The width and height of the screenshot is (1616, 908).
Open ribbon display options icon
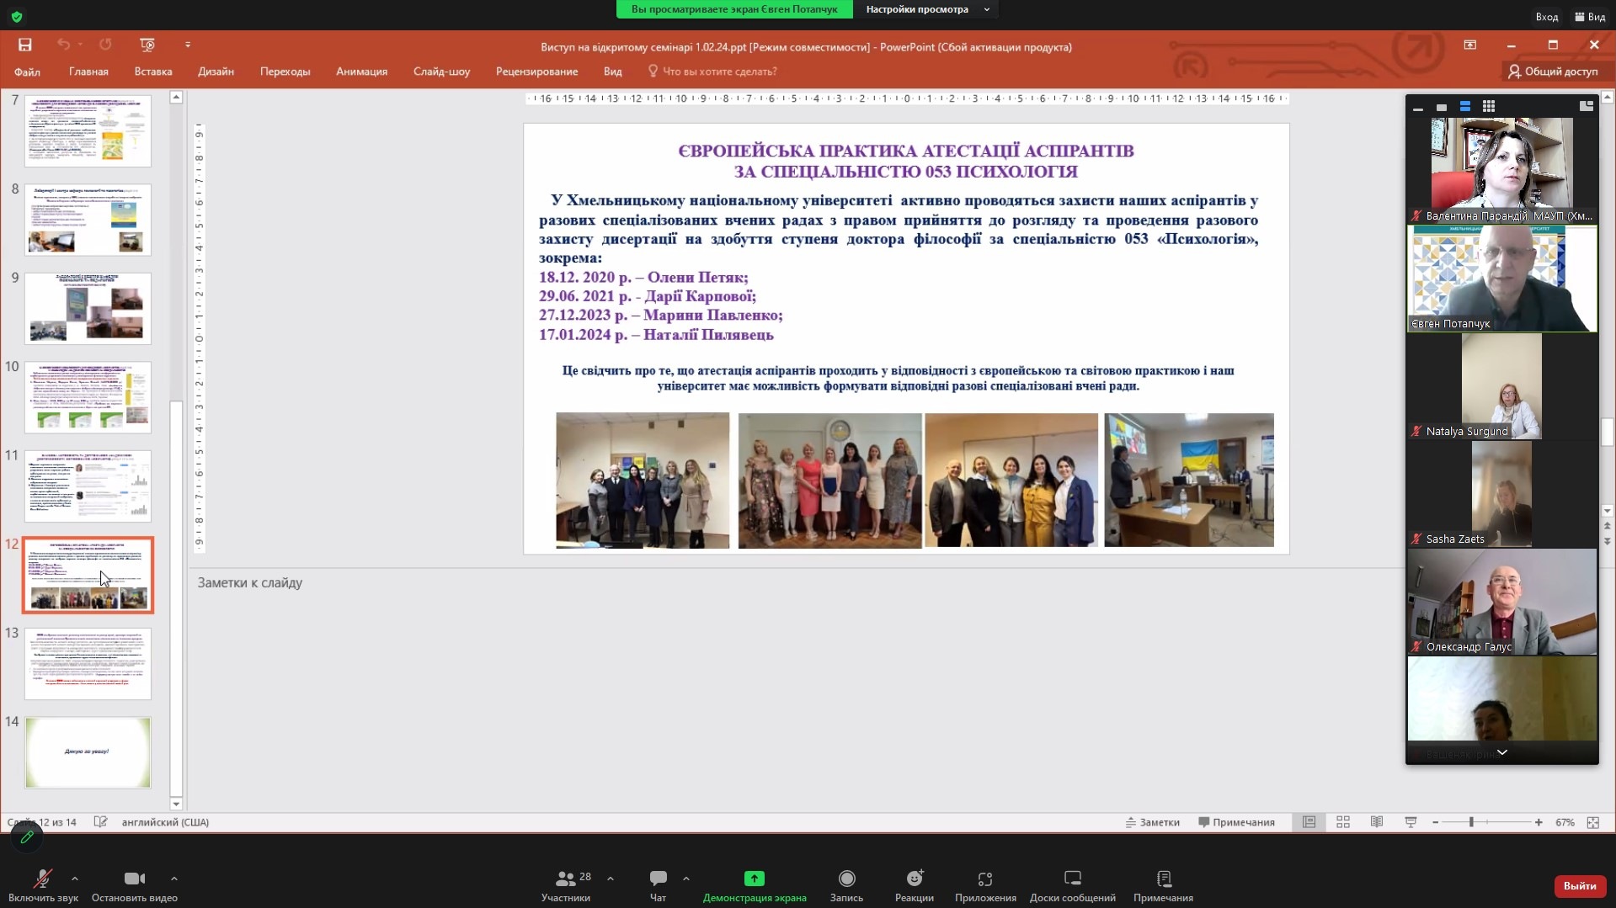coord(1470,45)
